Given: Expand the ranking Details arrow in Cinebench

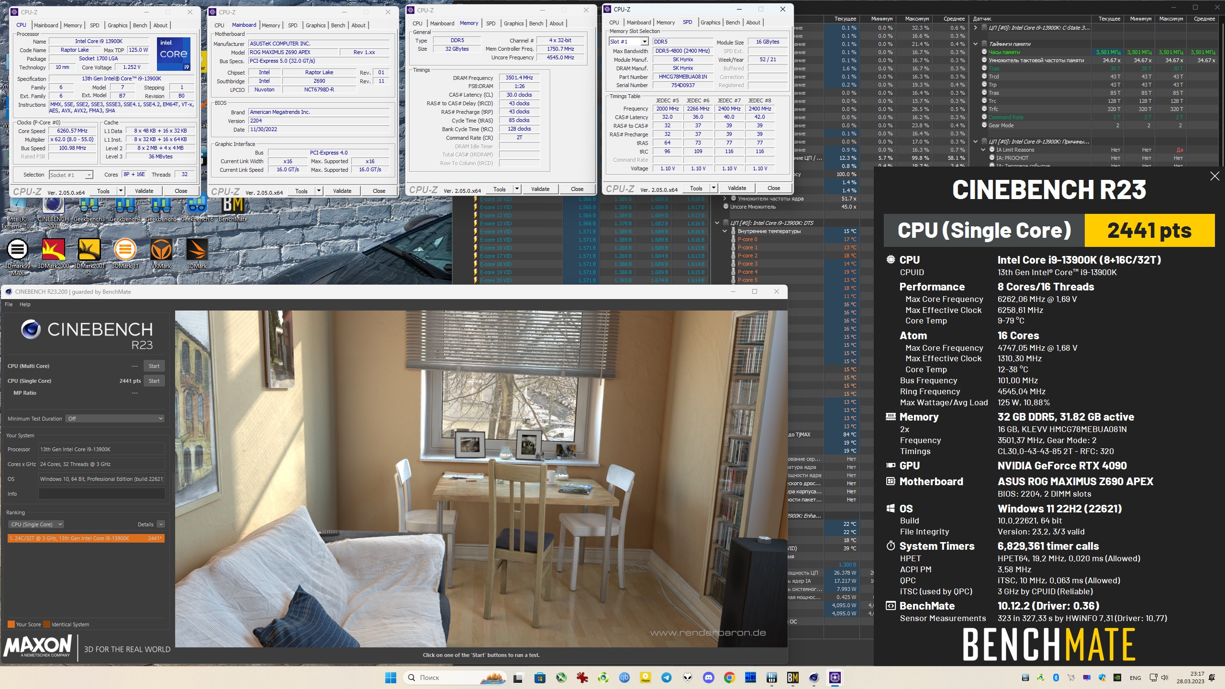Looking at the screenshot, I should pos(161,524).
